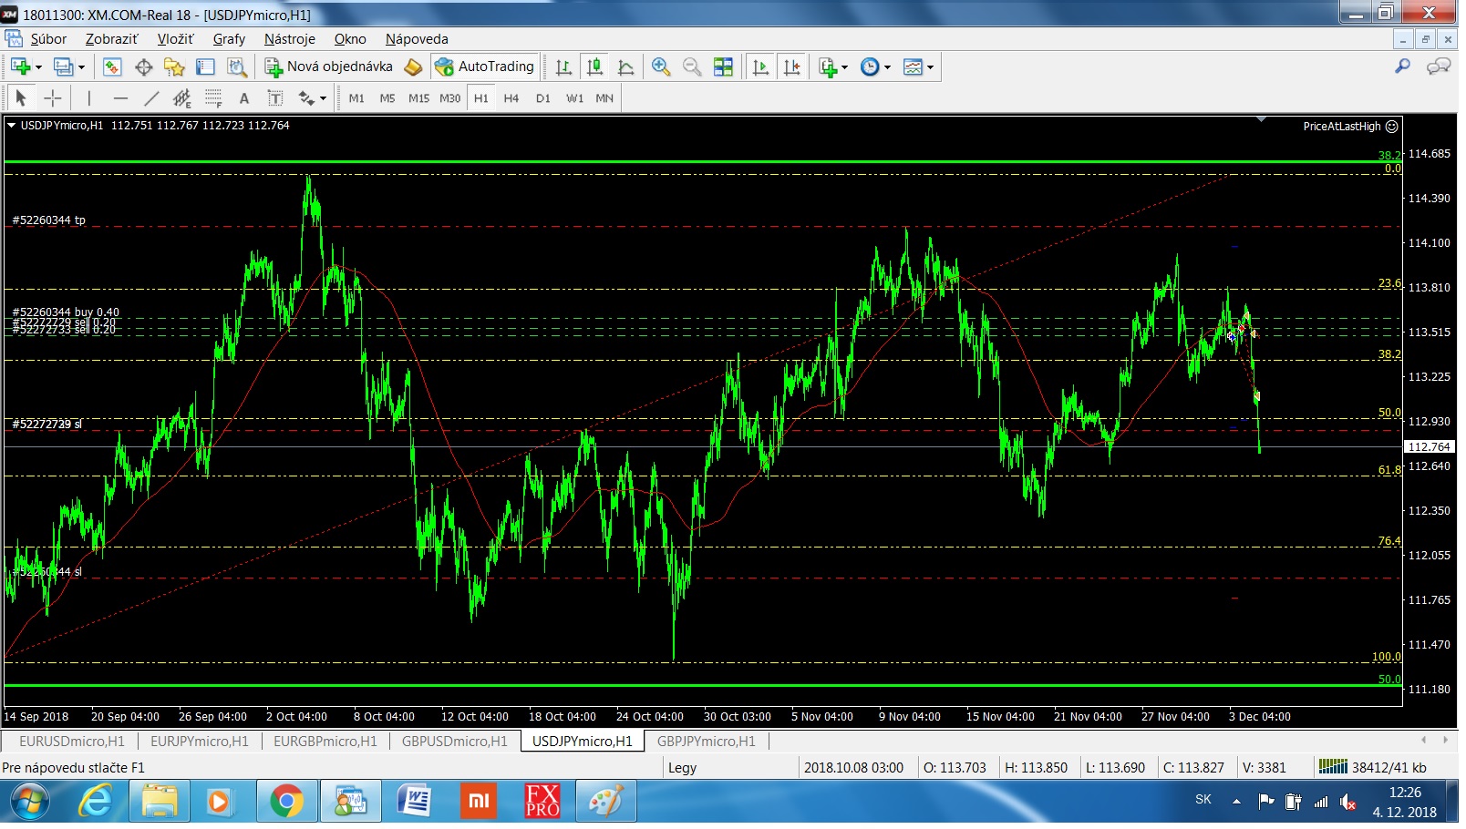This screenshot has height=829, width=1466.
Task: Click the Arrows objects icon
Action: tap(306, 97)
